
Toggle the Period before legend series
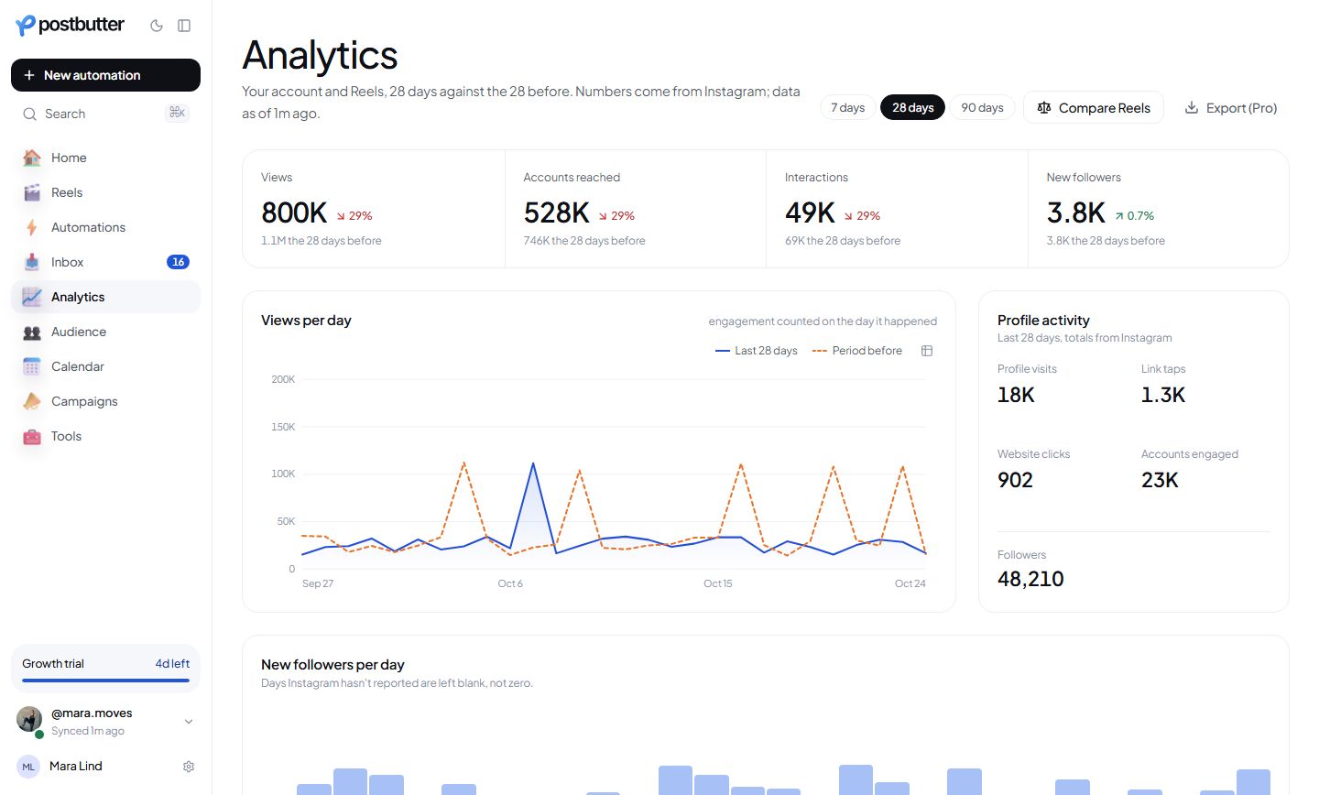(x=856, y=351)
